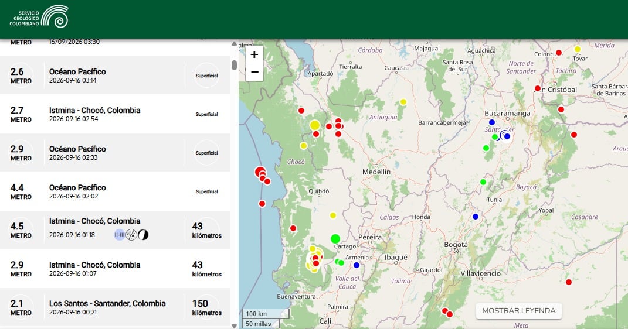Click Superficial depth badge on 03:14 row
This screenshot has height=329, width=628.
point(206,76)
